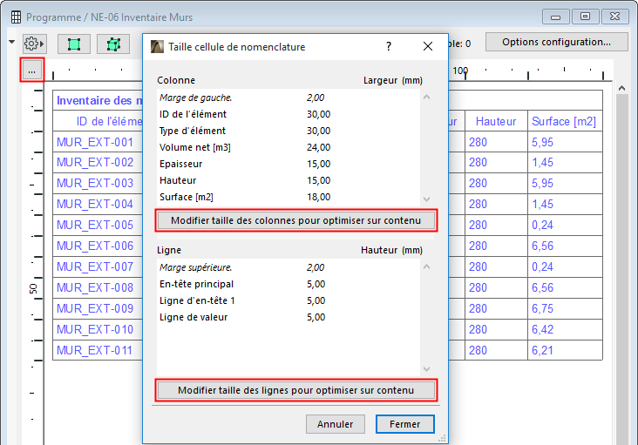This screenshot has height=445, width=638.
Task: Click the green 3D selection icon
Action: pos(113,44)
